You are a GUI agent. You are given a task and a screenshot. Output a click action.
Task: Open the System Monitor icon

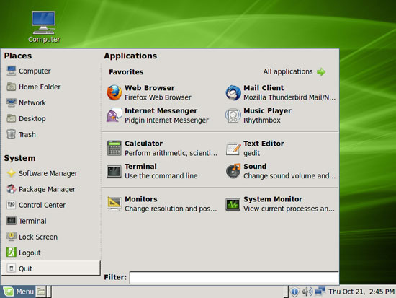[x=233, y=204]
